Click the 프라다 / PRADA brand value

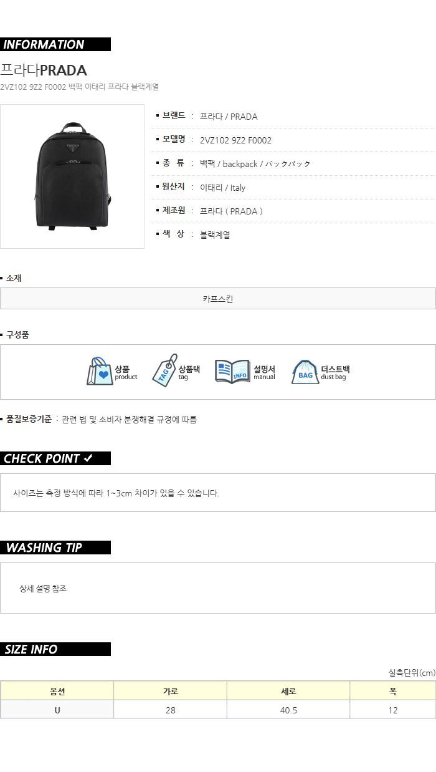click(229, 117)
